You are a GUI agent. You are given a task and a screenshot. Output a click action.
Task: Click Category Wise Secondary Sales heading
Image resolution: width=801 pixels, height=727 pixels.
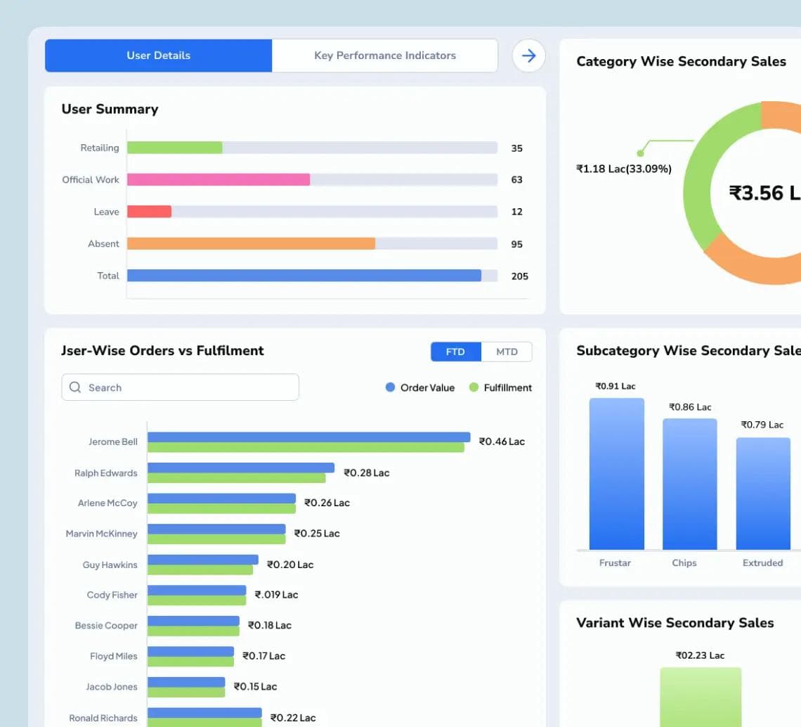tap(681, 61)
